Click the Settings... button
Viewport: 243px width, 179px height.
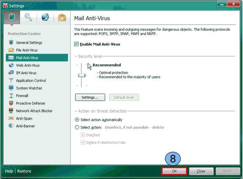click(90, 97)
